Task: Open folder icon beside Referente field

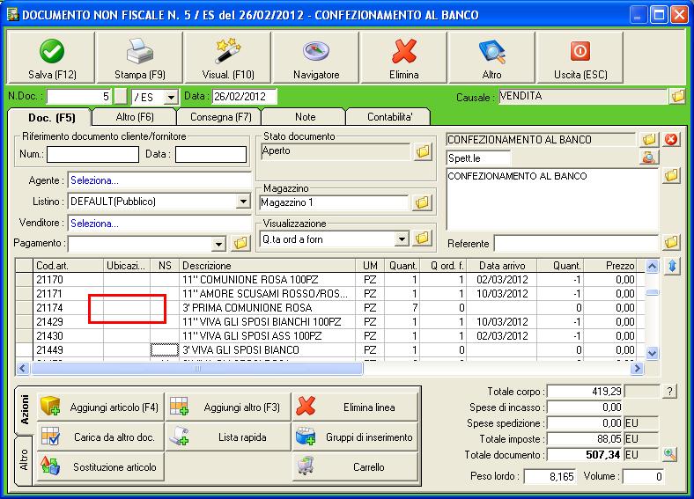Action: point(671,242)
